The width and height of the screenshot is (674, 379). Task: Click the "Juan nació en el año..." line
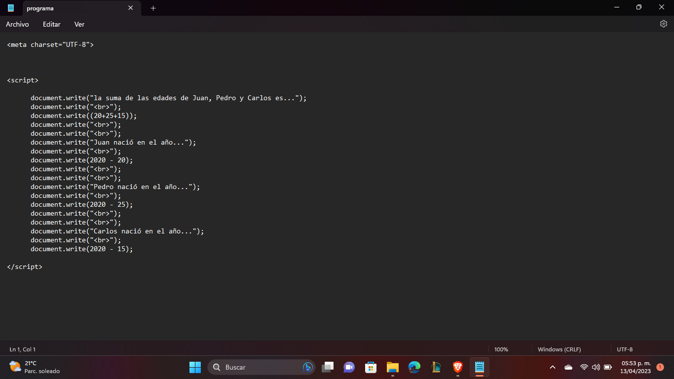click(113, 142)
